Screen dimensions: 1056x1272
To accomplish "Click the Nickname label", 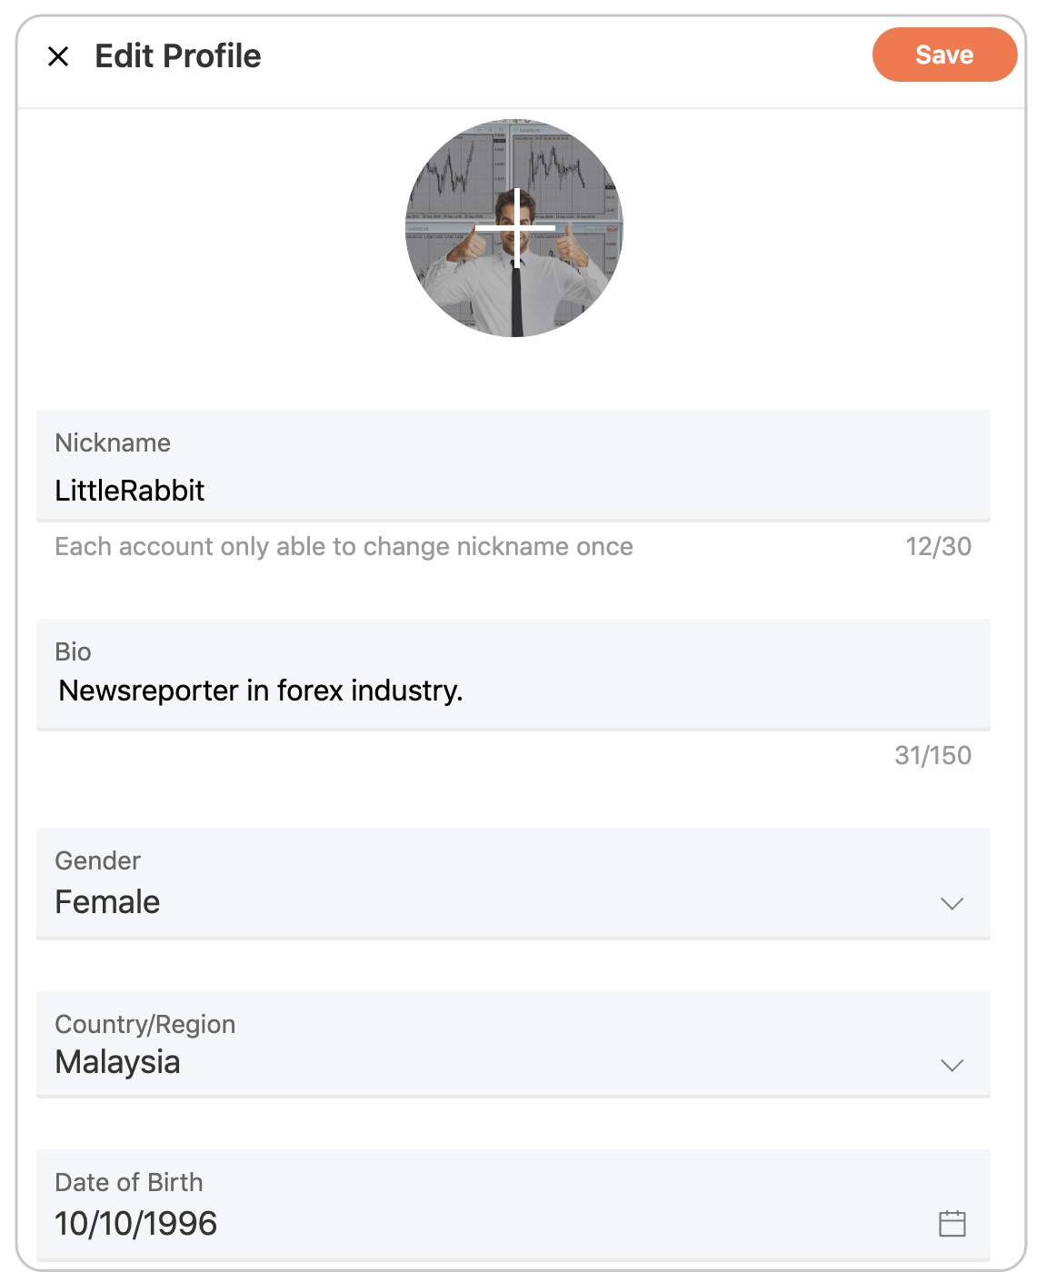I will [113, 442].
